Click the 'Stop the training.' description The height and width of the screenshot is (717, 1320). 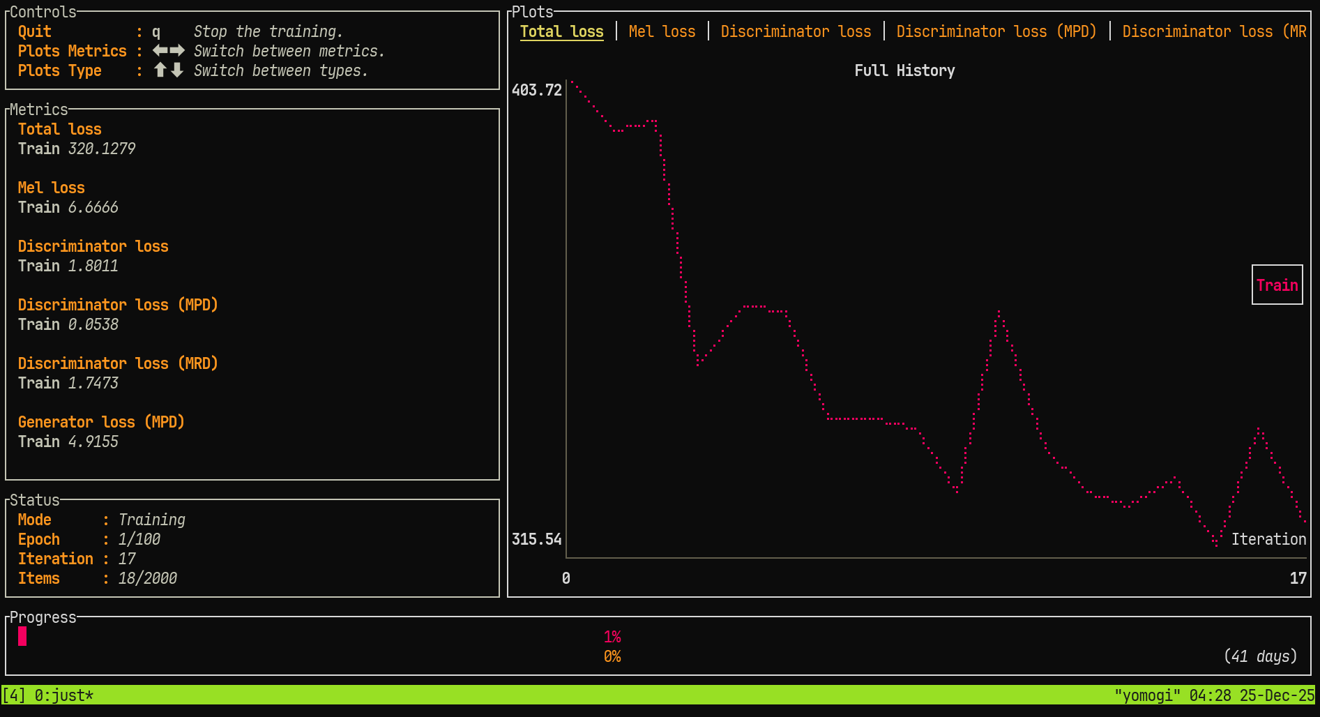point(268,31)
